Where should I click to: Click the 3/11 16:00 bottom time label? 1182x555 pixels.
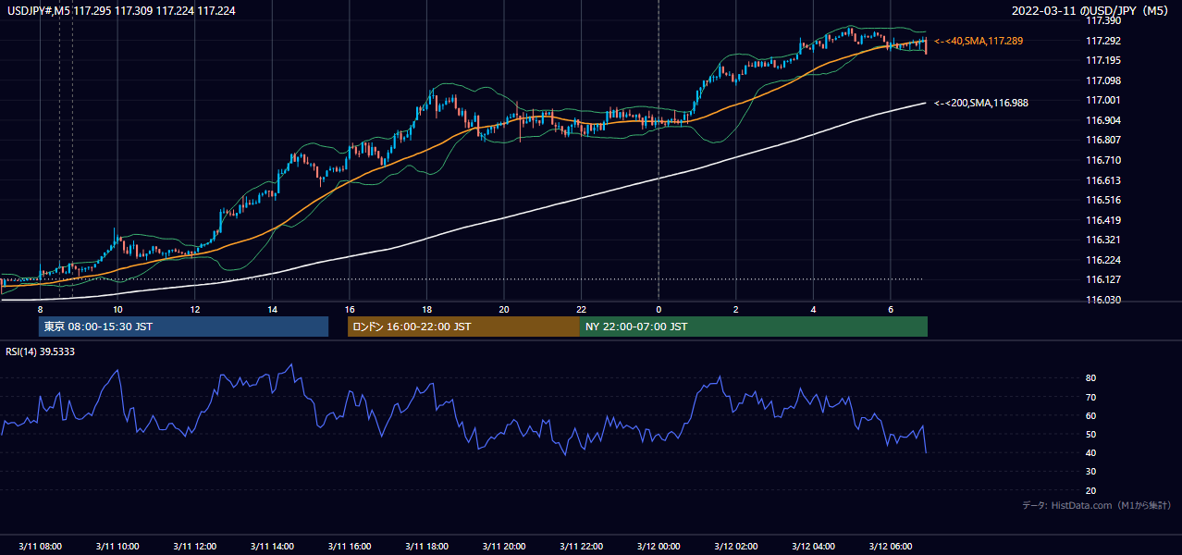(349, 546)
